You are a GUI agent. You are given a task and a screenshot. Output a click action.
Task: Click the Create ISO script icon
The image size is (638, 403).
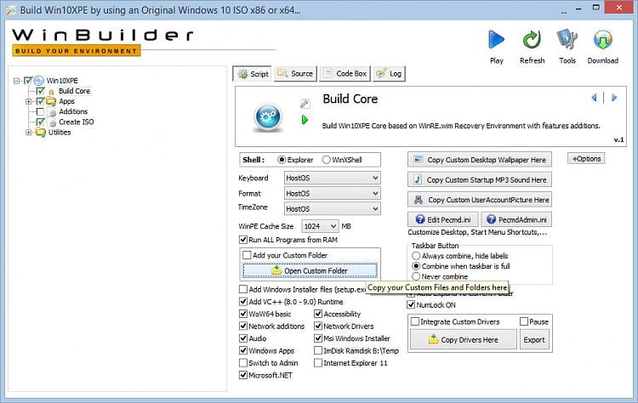point(52,122)
